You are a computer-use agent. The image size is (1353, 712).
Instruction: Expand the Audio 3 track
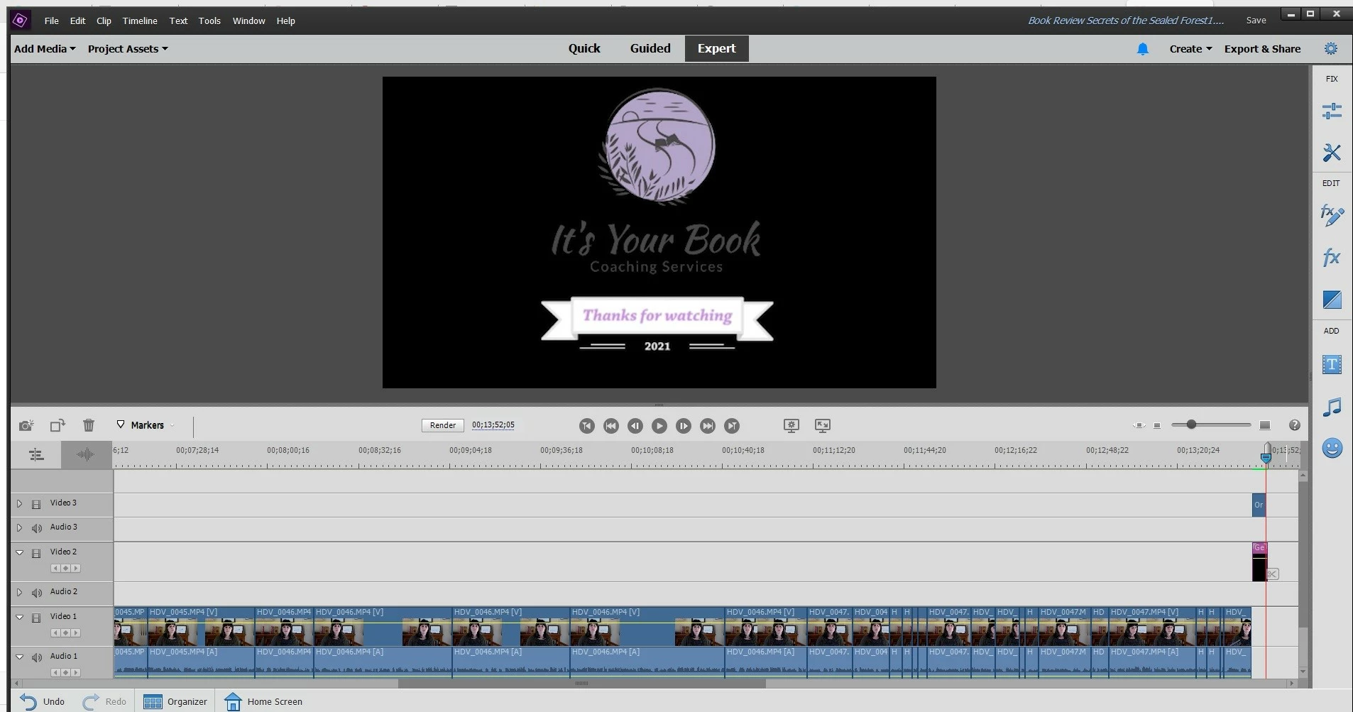pos(19,527)
